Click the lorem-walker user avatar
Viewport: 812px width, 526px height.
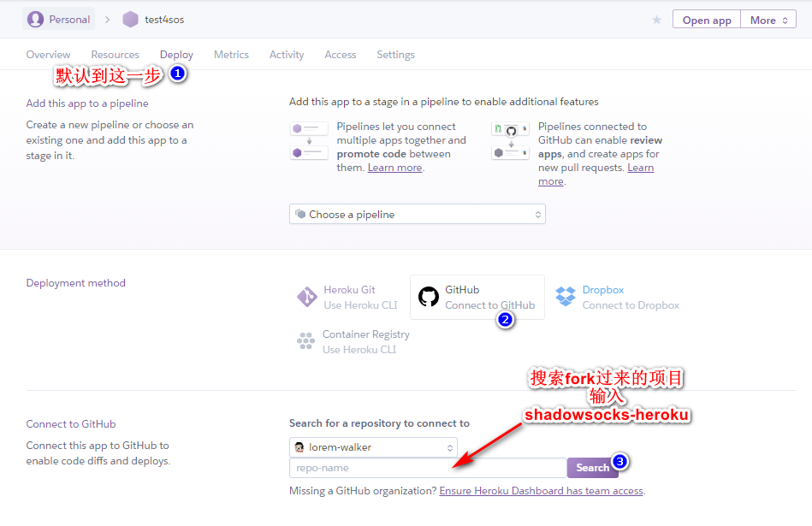[x=299, y=447]
